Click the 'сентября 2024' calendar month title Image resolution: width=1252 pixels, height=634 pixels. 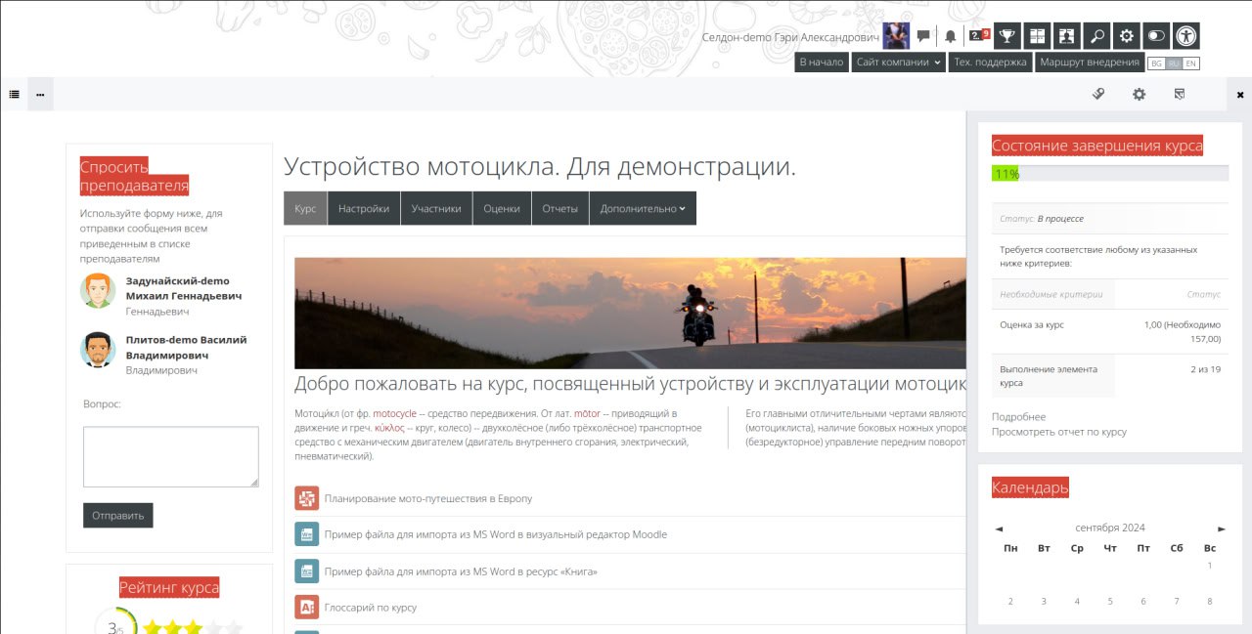[1110, 528]
